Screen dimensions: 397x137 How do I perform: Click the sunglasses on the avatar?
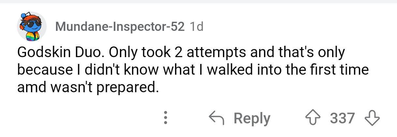click(x=32, y=26)
